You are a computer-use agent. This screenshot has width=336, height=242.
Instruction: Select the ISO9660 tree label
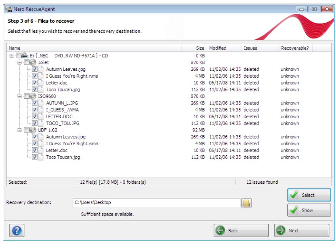coord(47,96)
